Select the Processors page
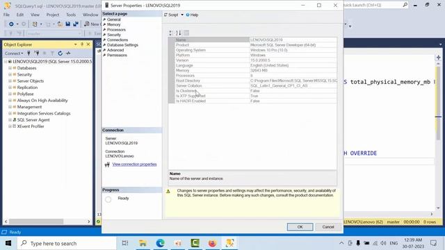The height and width of the screenshot is (250, 445). pos(116,30)
